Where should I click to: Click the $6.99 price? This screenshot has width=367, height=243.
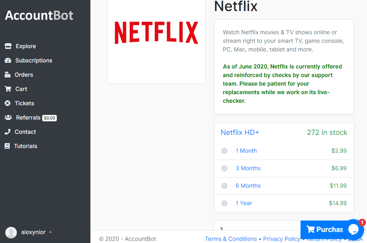[x=339, y=168]
